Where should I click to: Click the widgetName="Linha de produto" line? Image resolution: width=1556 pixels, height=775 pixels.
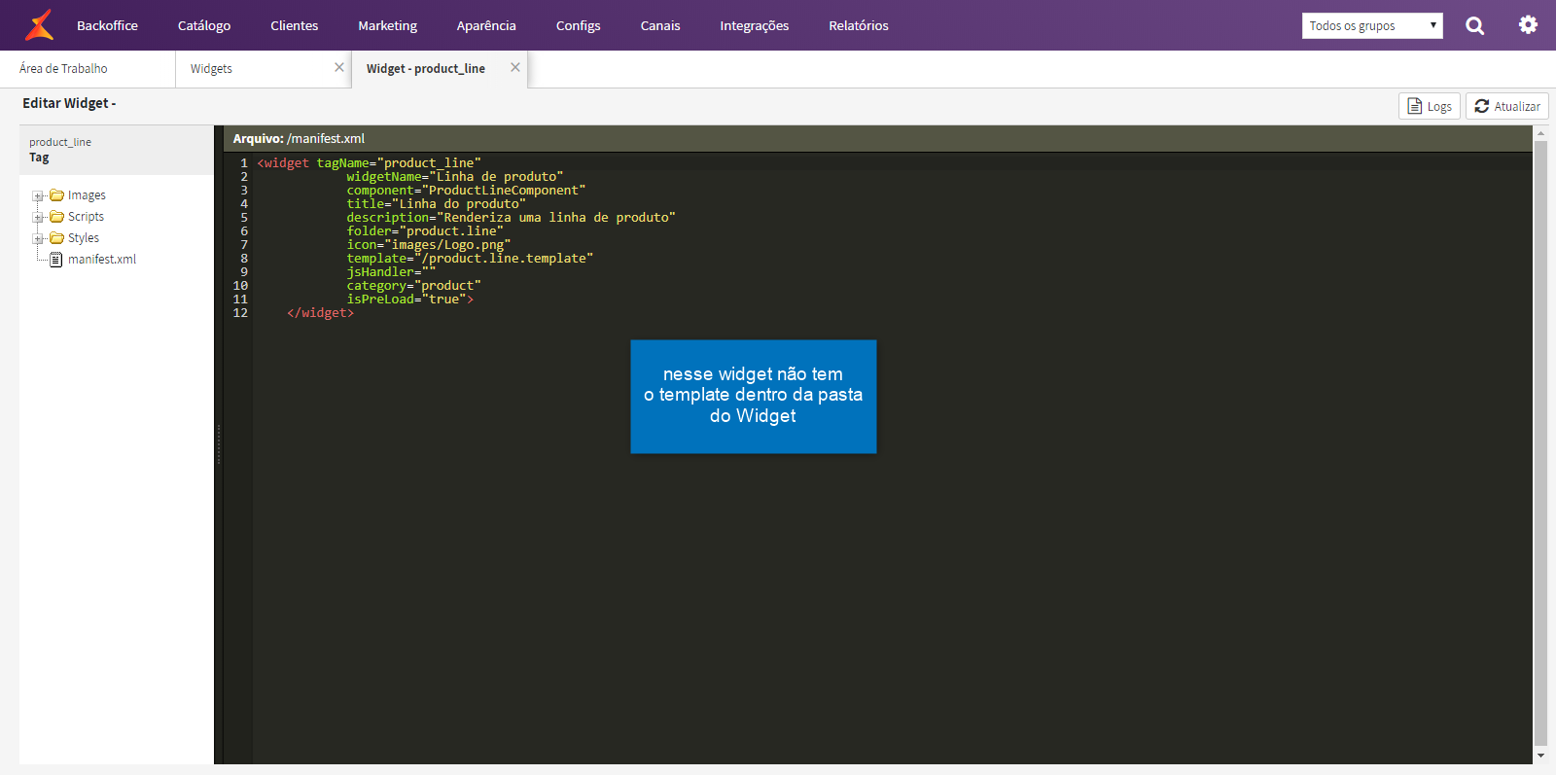[x=455, y=177]
